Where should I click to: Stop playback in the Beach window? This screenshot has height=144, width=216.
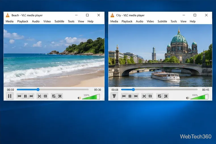click(25, 96)
